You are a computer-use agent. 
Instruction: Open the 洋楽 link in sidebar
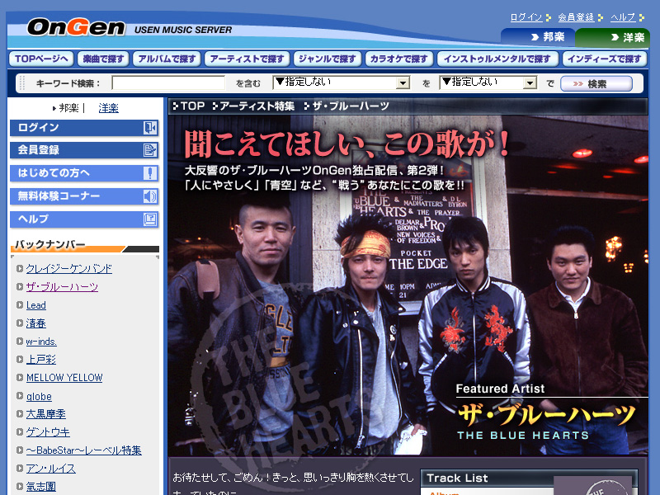[108, 108]
